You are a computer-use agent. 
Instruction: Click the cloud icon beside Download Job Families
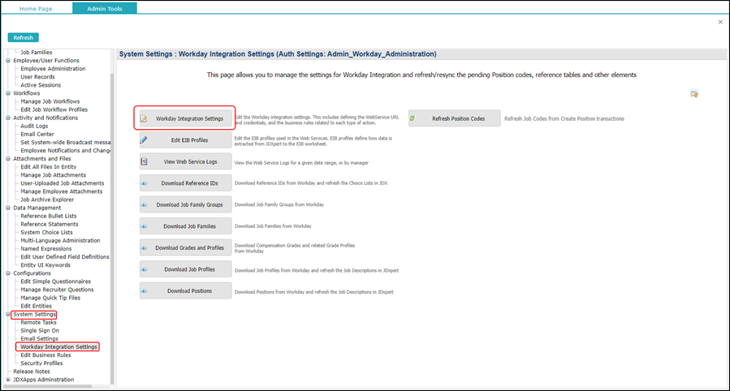pos(144,226)
